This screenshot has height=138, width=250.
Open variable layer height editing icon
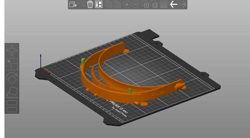(x=164, y=4)
